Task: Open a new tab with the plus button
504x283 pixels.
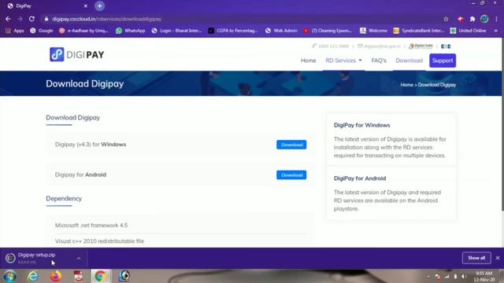Action: coord(100,6)
